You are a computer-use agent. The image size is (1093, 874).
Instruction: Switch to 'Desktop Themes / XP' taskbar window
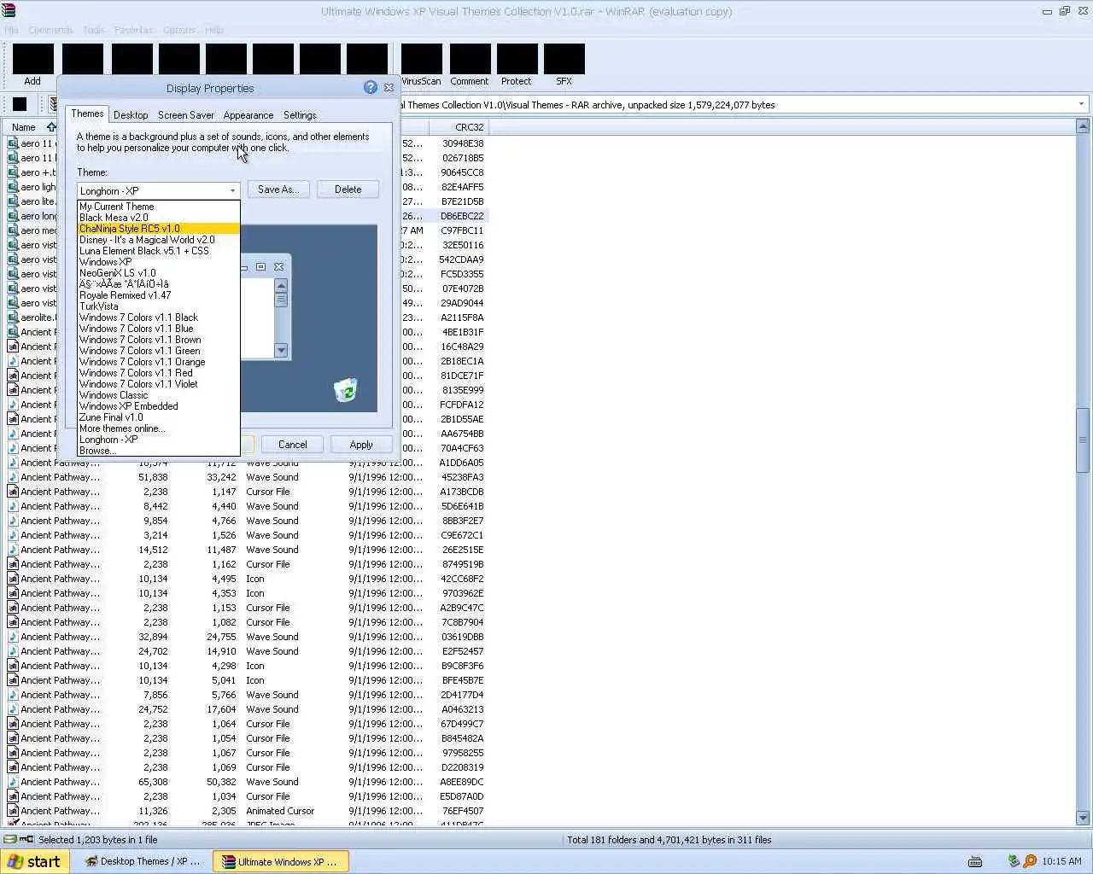[x=143, y=861]
